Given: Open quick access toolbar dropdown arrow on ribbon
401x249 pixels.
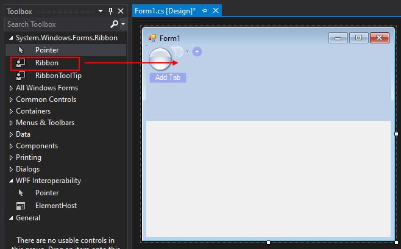Looking at the screenshot, I should point(188,51).
